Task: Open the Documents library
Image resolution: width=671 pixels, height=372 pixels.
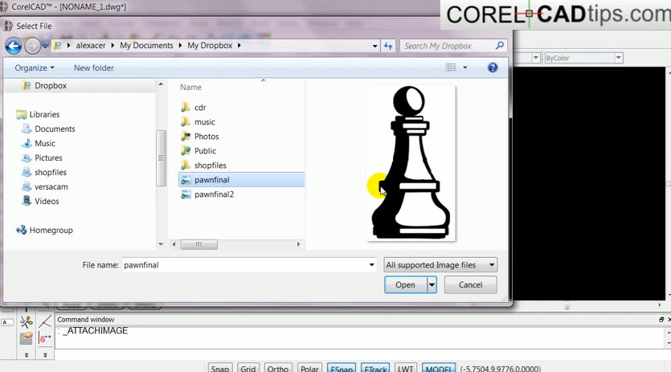Action: click(x=55, y=129)
